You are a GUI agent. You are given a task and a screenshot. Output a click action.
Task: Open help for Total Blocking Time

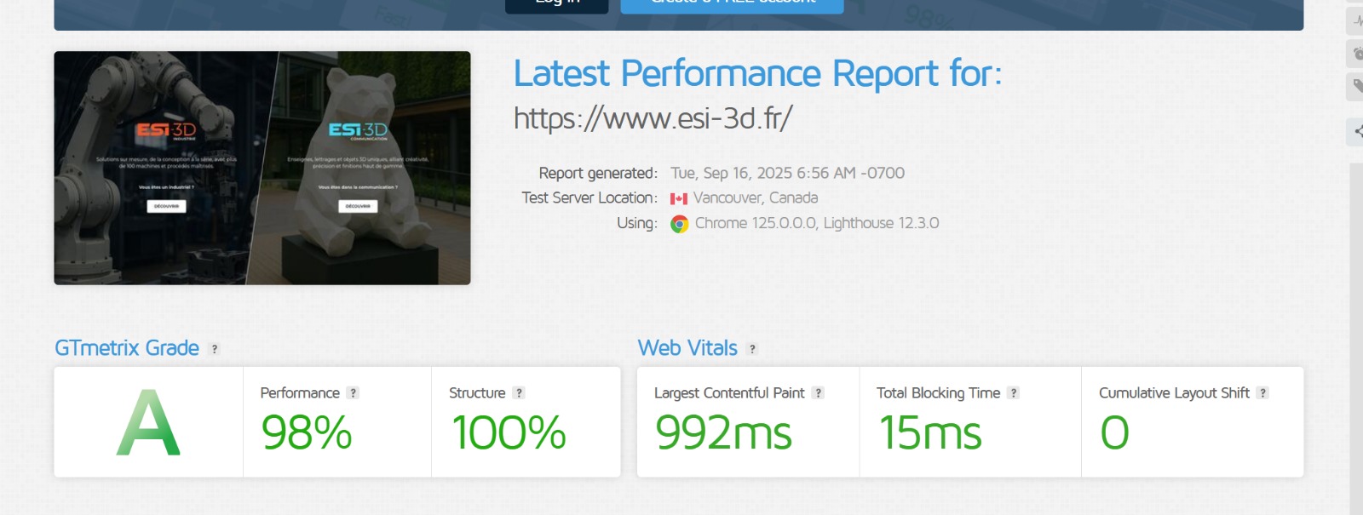tap(1013, 392)
